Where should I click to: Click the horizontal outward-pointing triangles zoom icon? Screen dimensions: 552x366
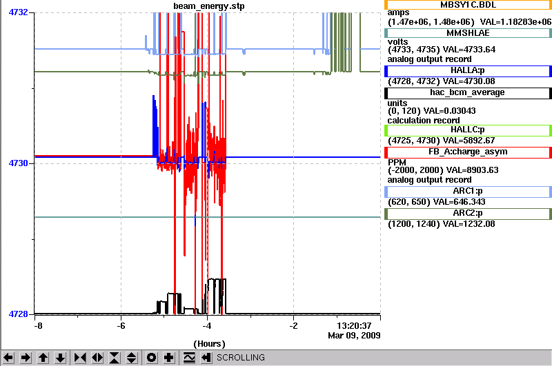97,358
